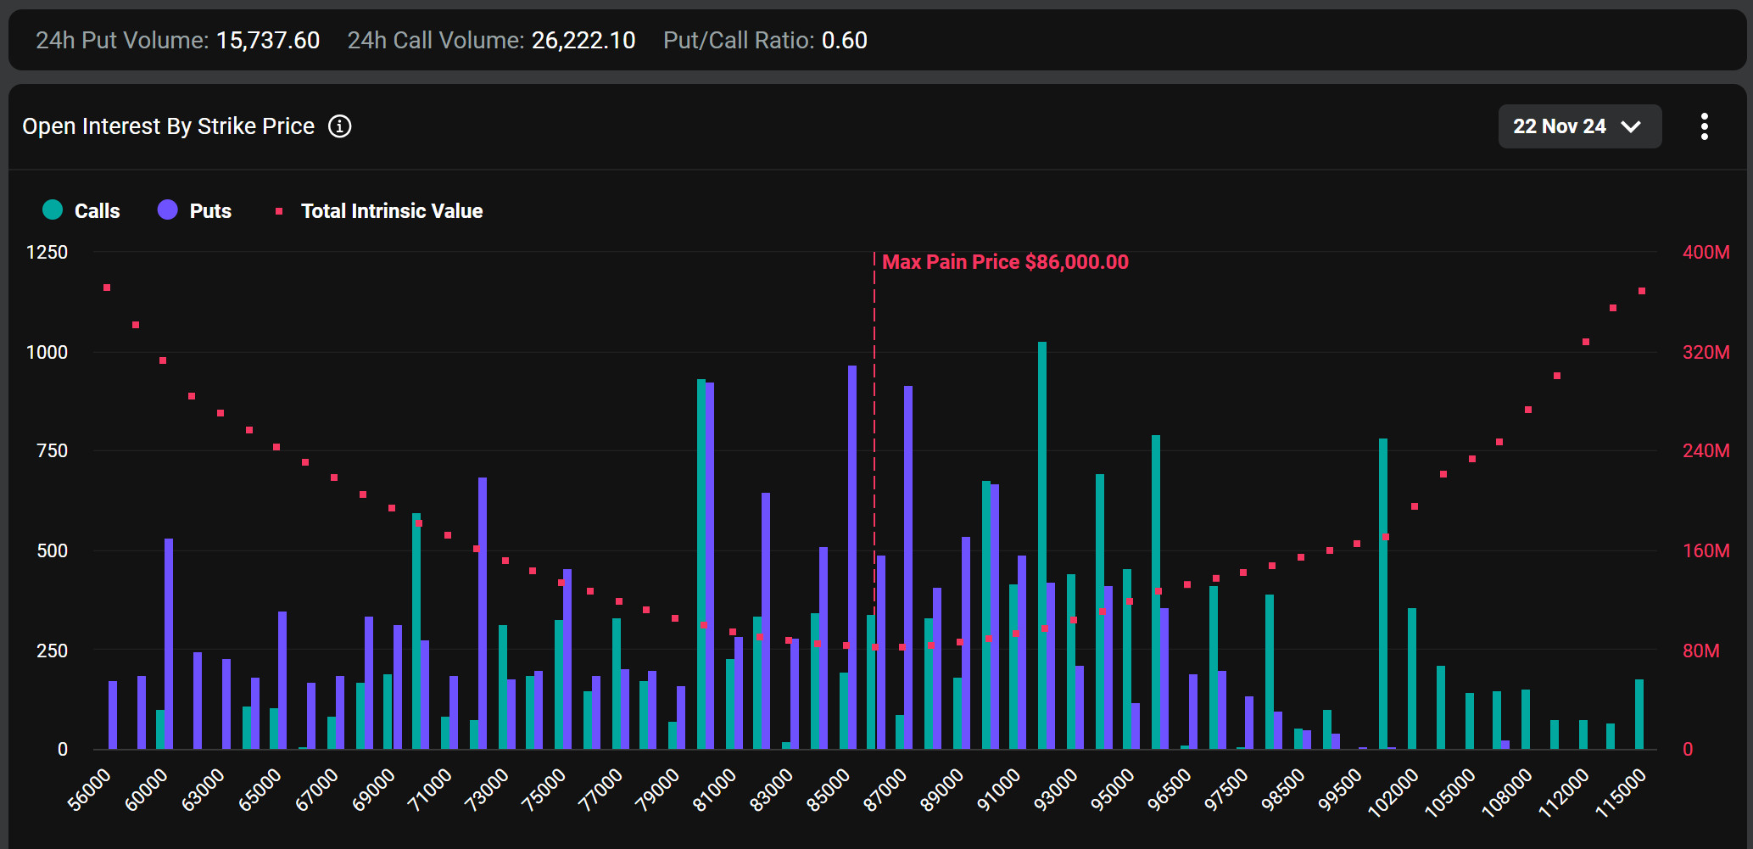The width and height of the screenshot is (1753, 849).
Task: Toggle Total Intrinsic Value legend entry
Action: [x=379, y=210]
